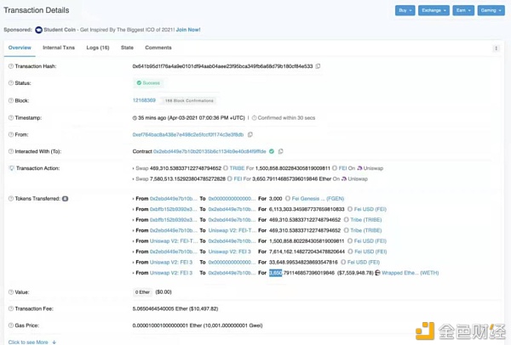The width and height of the screenshot is (511, 345).
Task: Open the State tab
Action: (x=127, y=48)
